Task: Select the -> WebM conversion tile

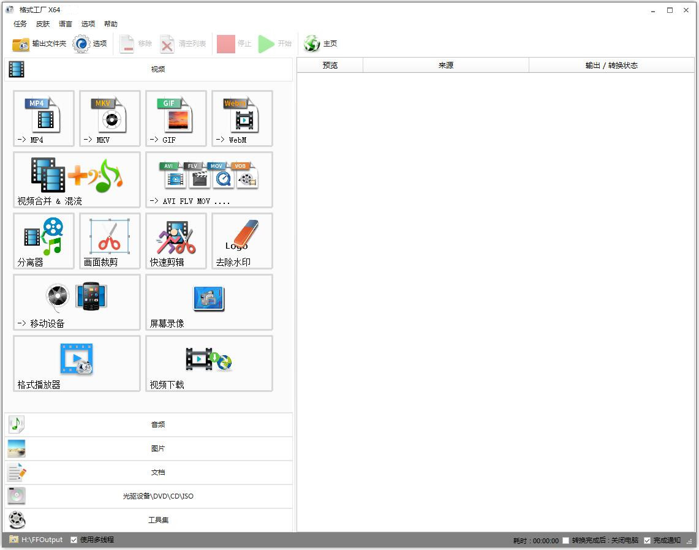Action: click(x=242, y=119)
